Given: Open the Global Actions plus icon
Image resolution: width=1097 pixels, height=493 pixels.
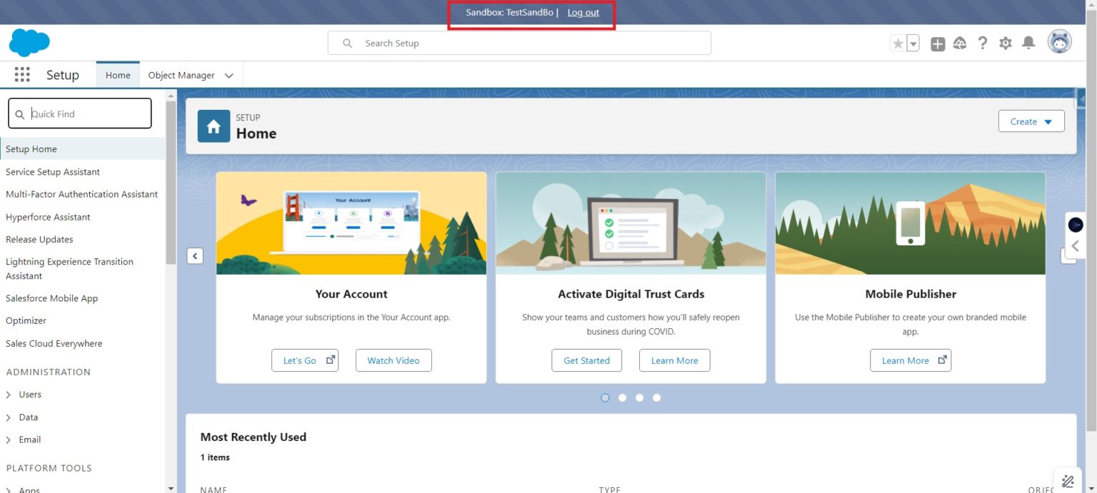Looking at the screenshot, I should [x=938, y=44].
